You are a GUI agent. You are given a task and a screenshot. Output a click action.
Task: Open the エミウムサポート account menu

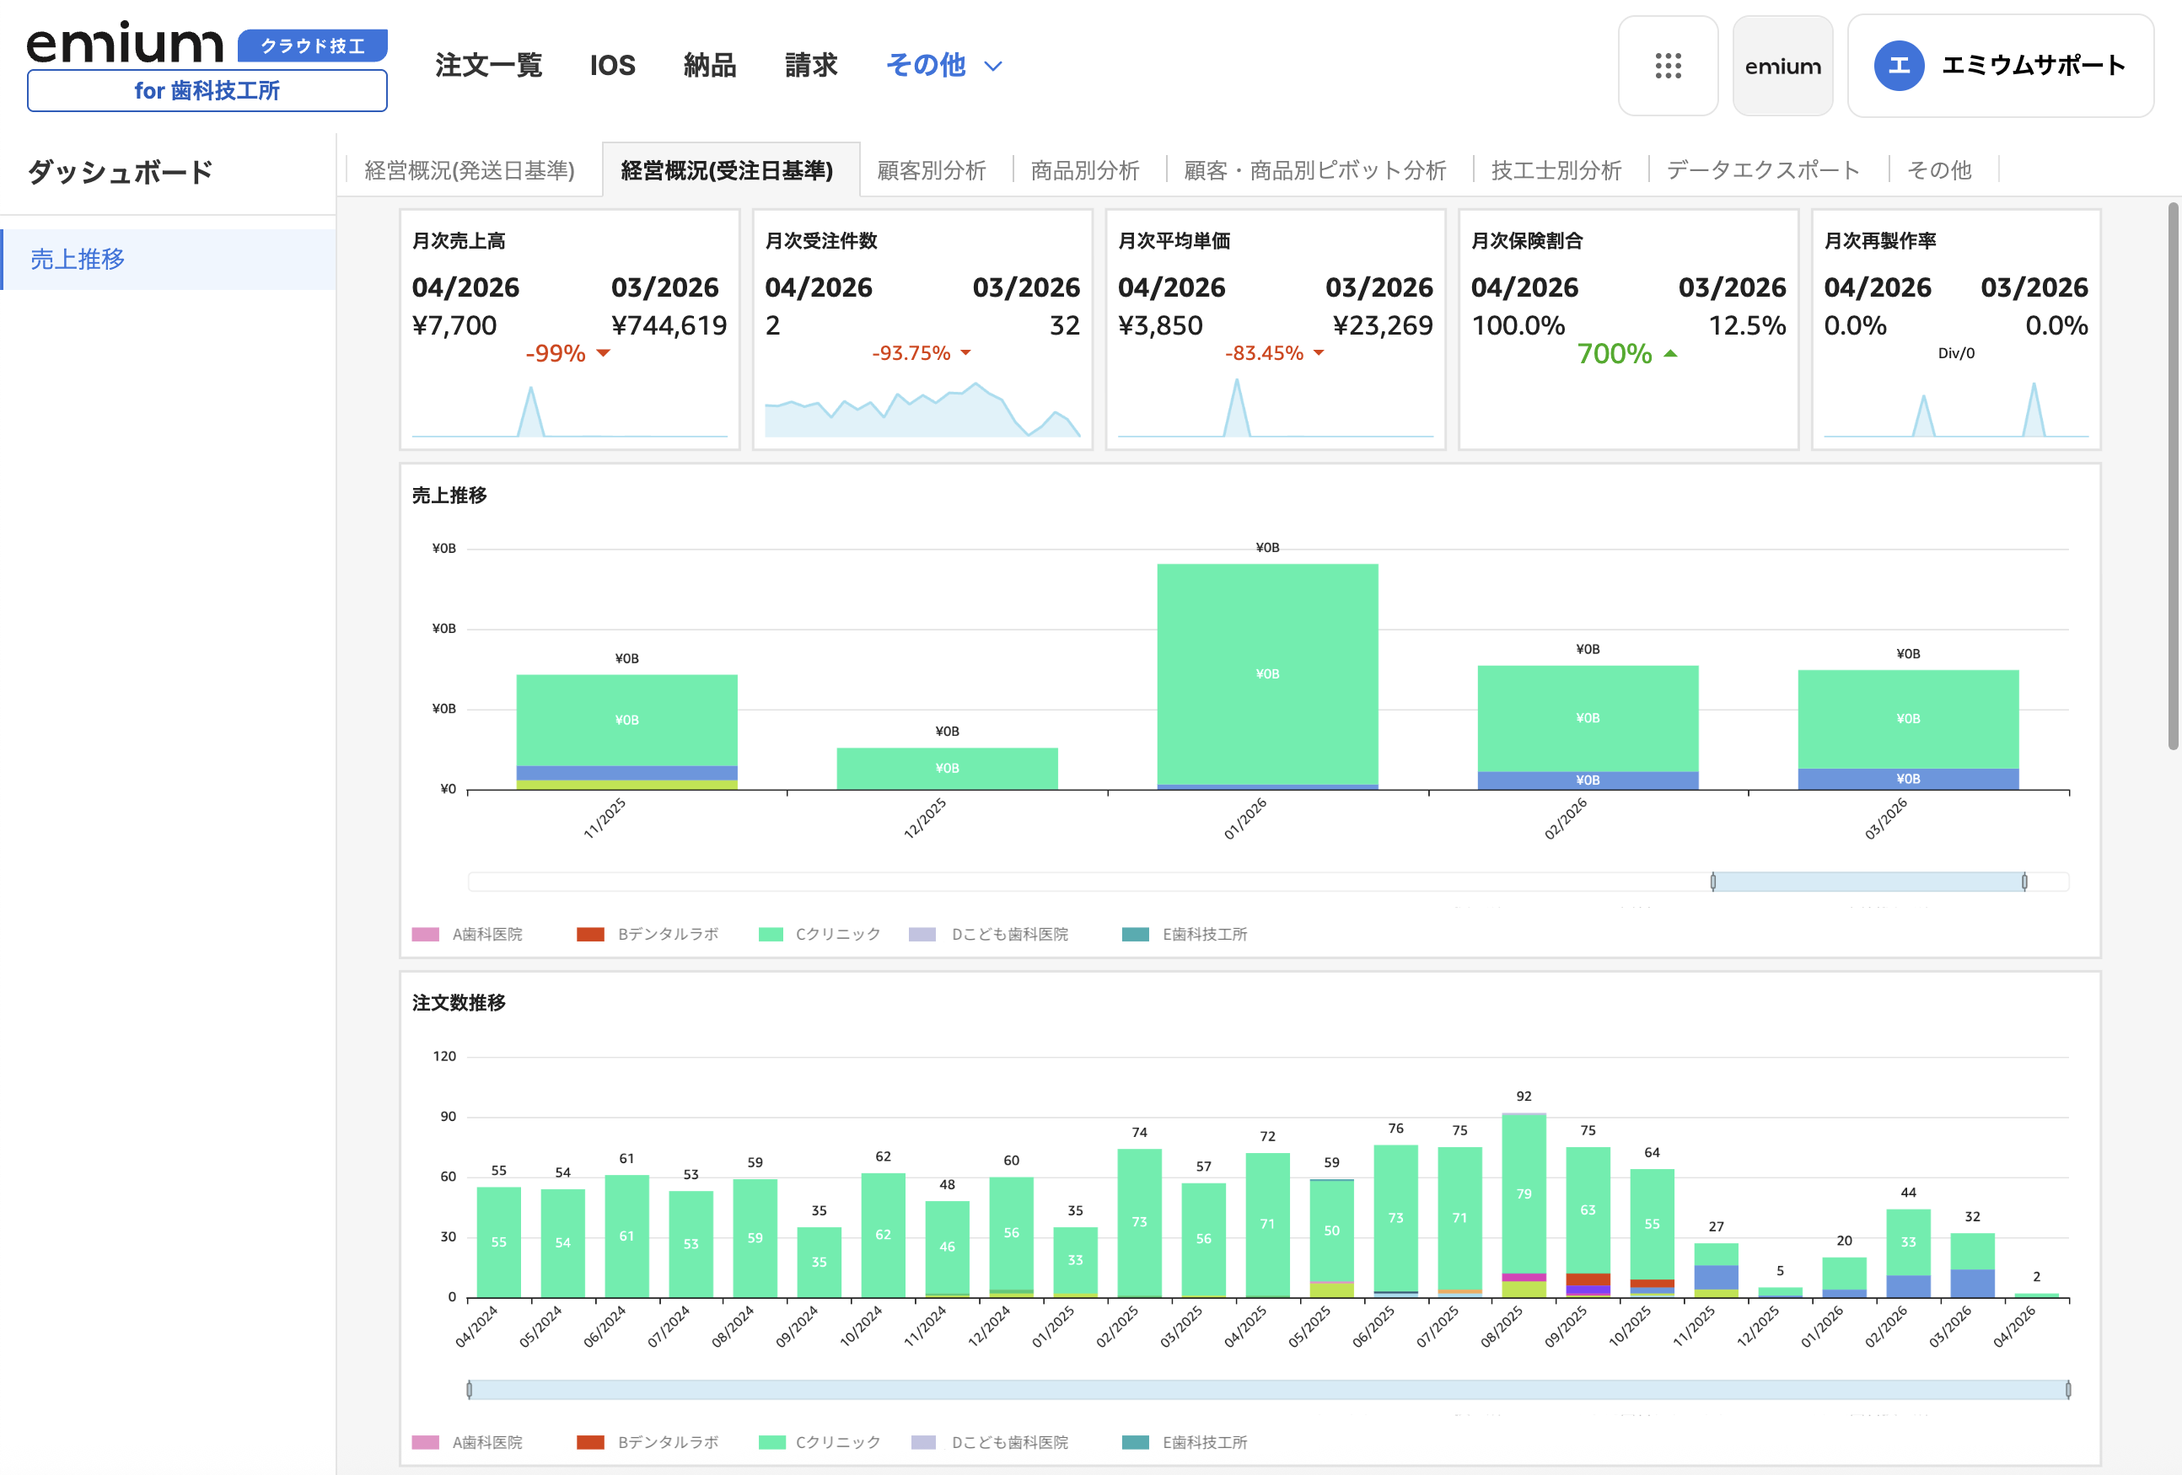click(2032, 66)
